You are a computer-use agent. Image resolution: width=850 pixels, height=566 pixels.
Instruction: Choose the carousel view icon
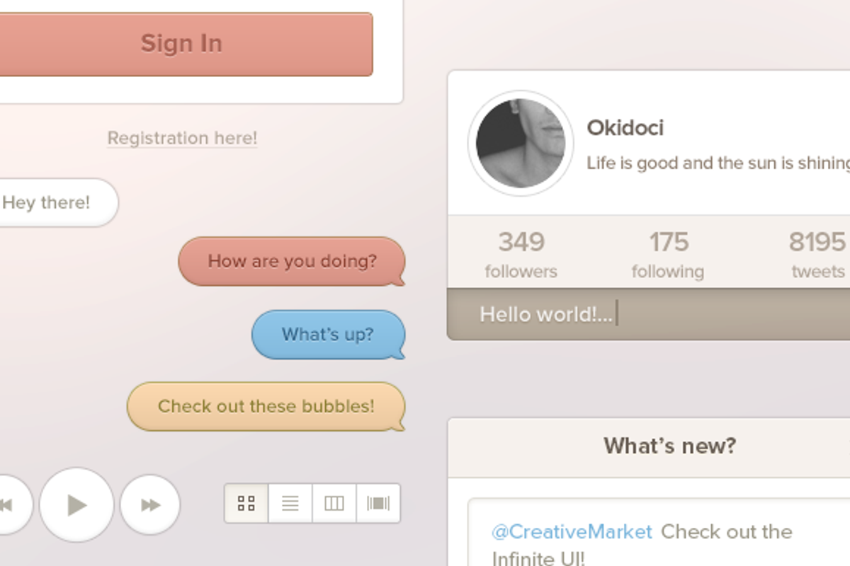pos(378,503)
